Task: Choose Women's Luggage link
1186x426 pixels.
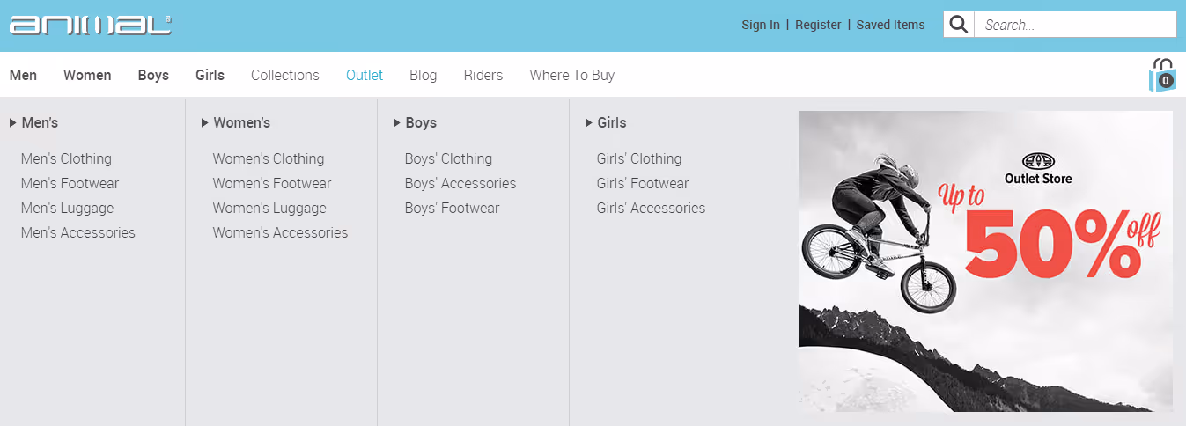Action: coord(269,208)
